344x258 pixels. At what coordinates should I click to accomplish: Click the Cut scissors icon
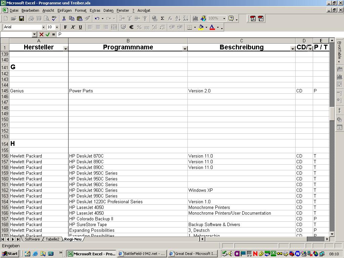pos(64,19)
